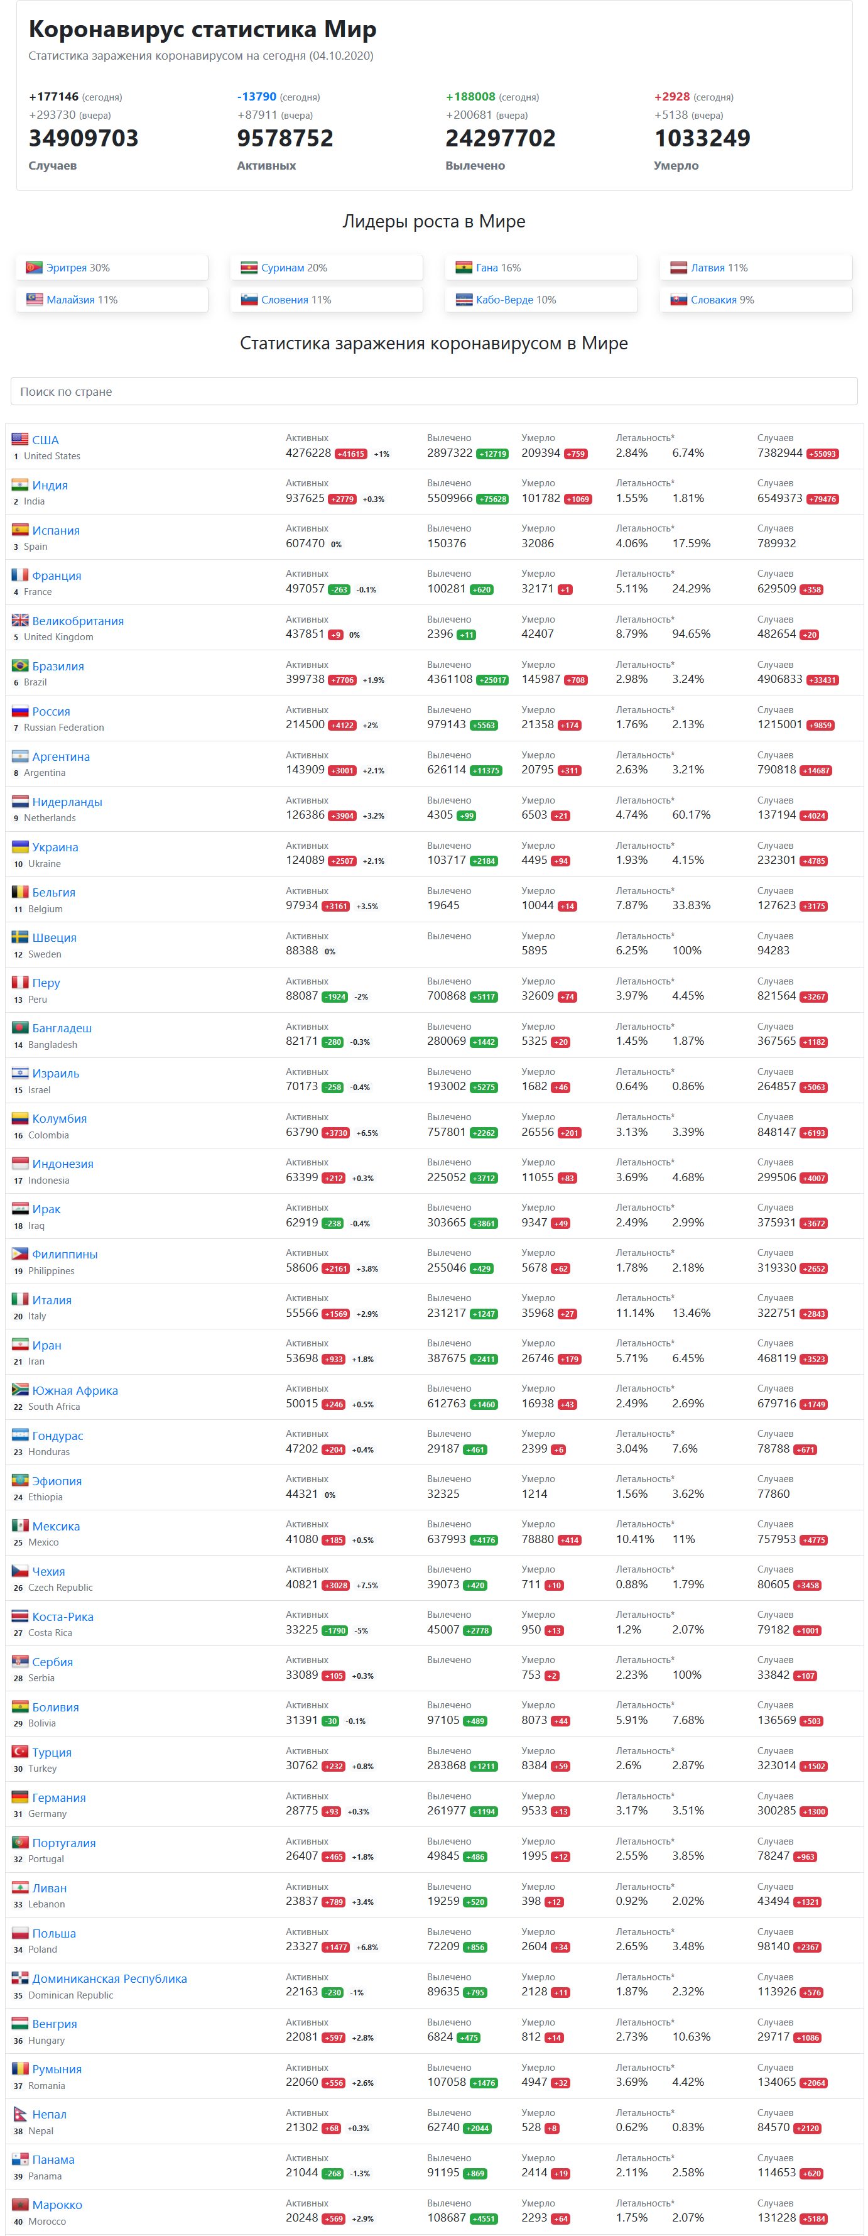Click the Eritrea flag in growth leaders
The width and height of the screenshot is (868, 2236).
(34, 268)
